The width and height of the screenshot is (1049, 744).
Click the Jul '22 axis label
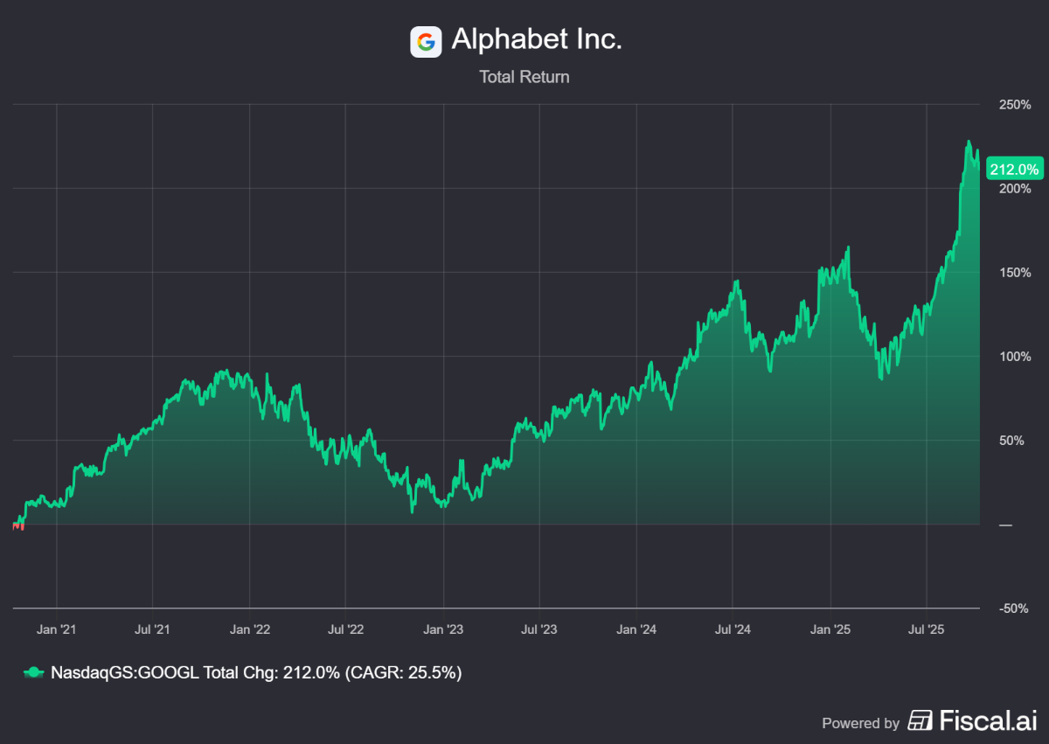point(346,629)
